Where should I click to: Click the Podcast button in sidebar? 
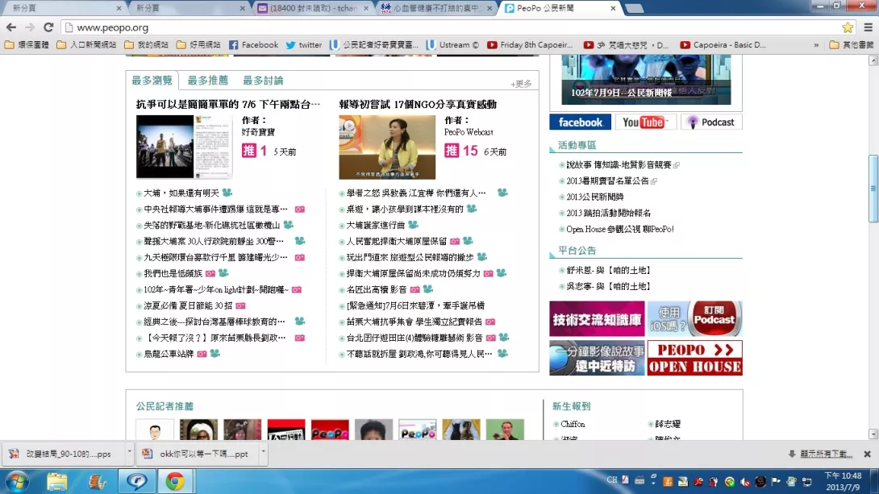pyautogui.click(x=710, y=122)
